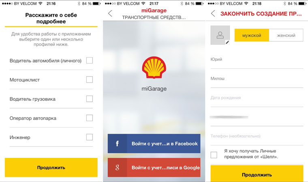
Task: Tap the back arrow on profile creation screen
Action: [213, 13]
